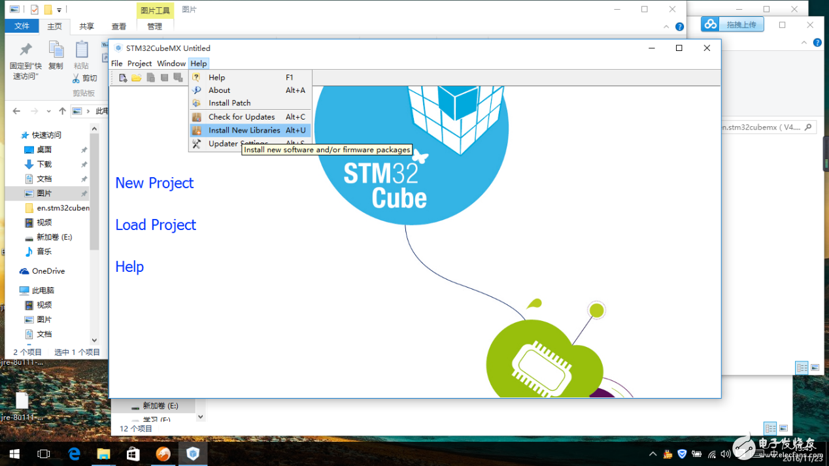Click the jre-8u111 desktop file icon
The height and width of the screenshot is (466, 829).
pyautogui.click(x=22, y=401)
